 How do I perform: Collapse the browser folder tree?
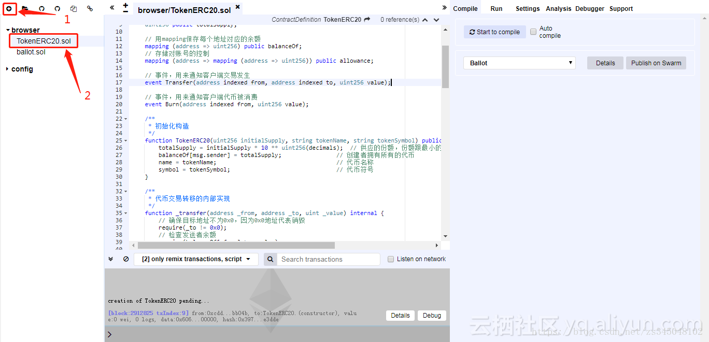[8, 30]
